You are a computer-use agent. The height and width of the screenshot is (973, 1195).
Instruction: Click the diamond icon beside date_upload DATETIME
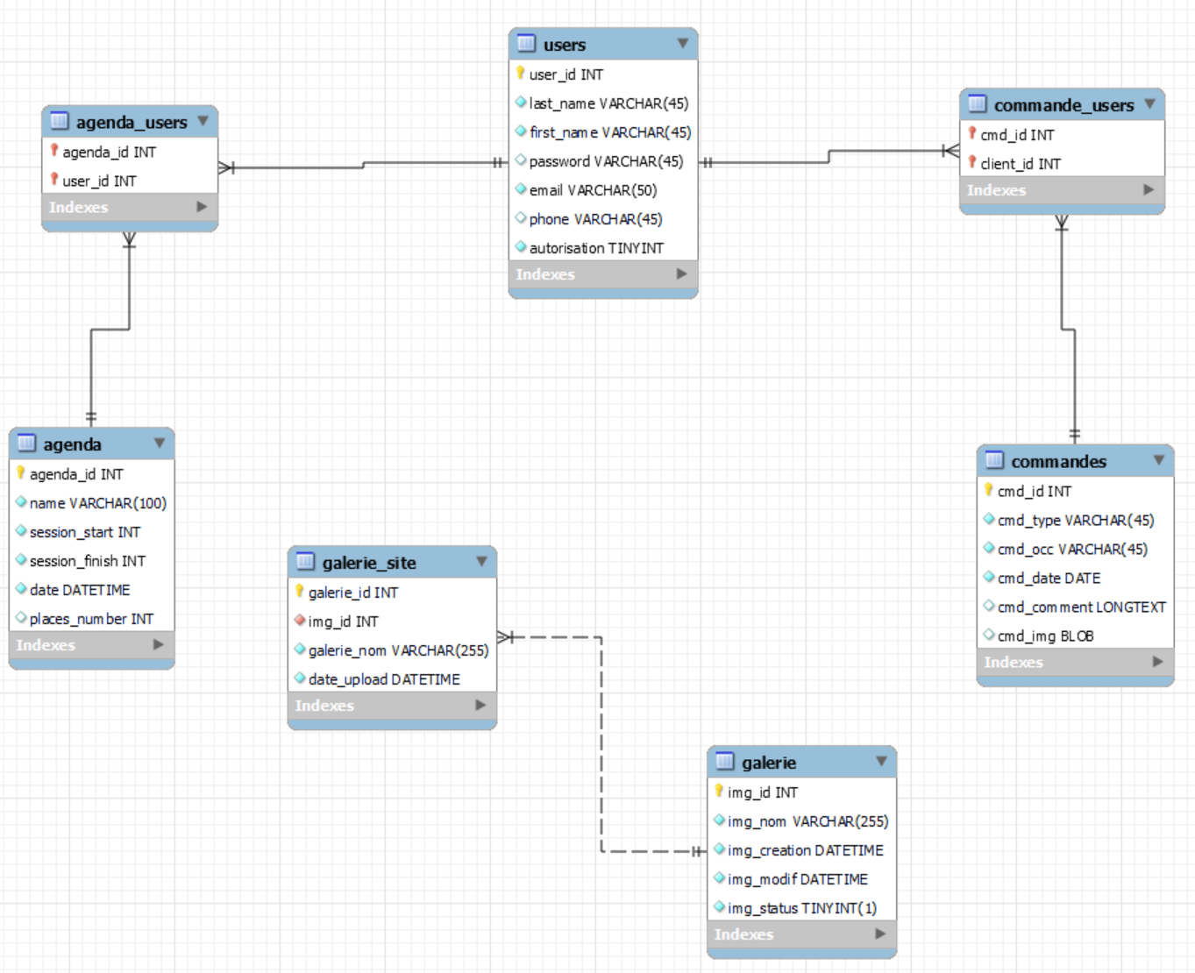click(x=300, y=678)
